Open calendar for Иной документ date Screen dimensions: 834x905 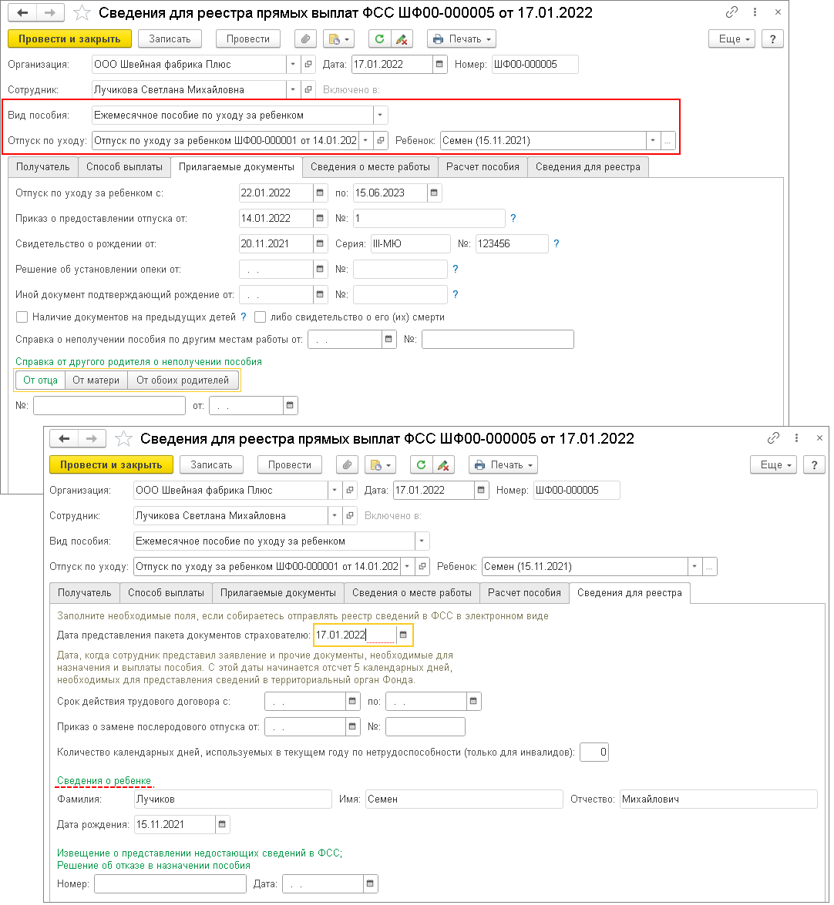320,294
